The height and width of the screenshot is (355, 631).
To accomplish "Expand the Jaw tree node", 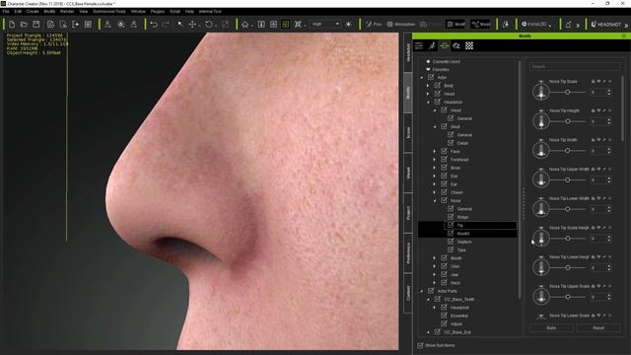I will 434,274.
